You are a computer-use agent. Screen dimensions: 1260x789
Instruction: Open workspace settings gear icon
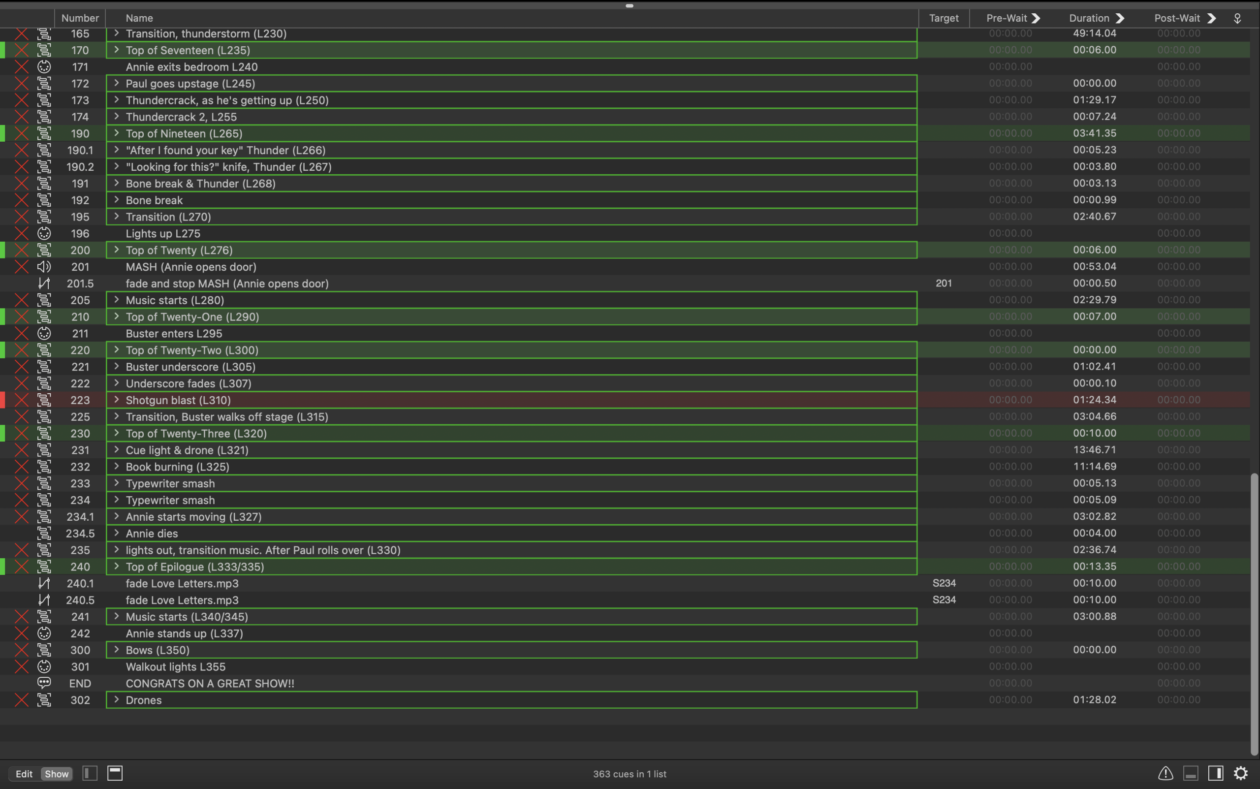pos(1240,773)
